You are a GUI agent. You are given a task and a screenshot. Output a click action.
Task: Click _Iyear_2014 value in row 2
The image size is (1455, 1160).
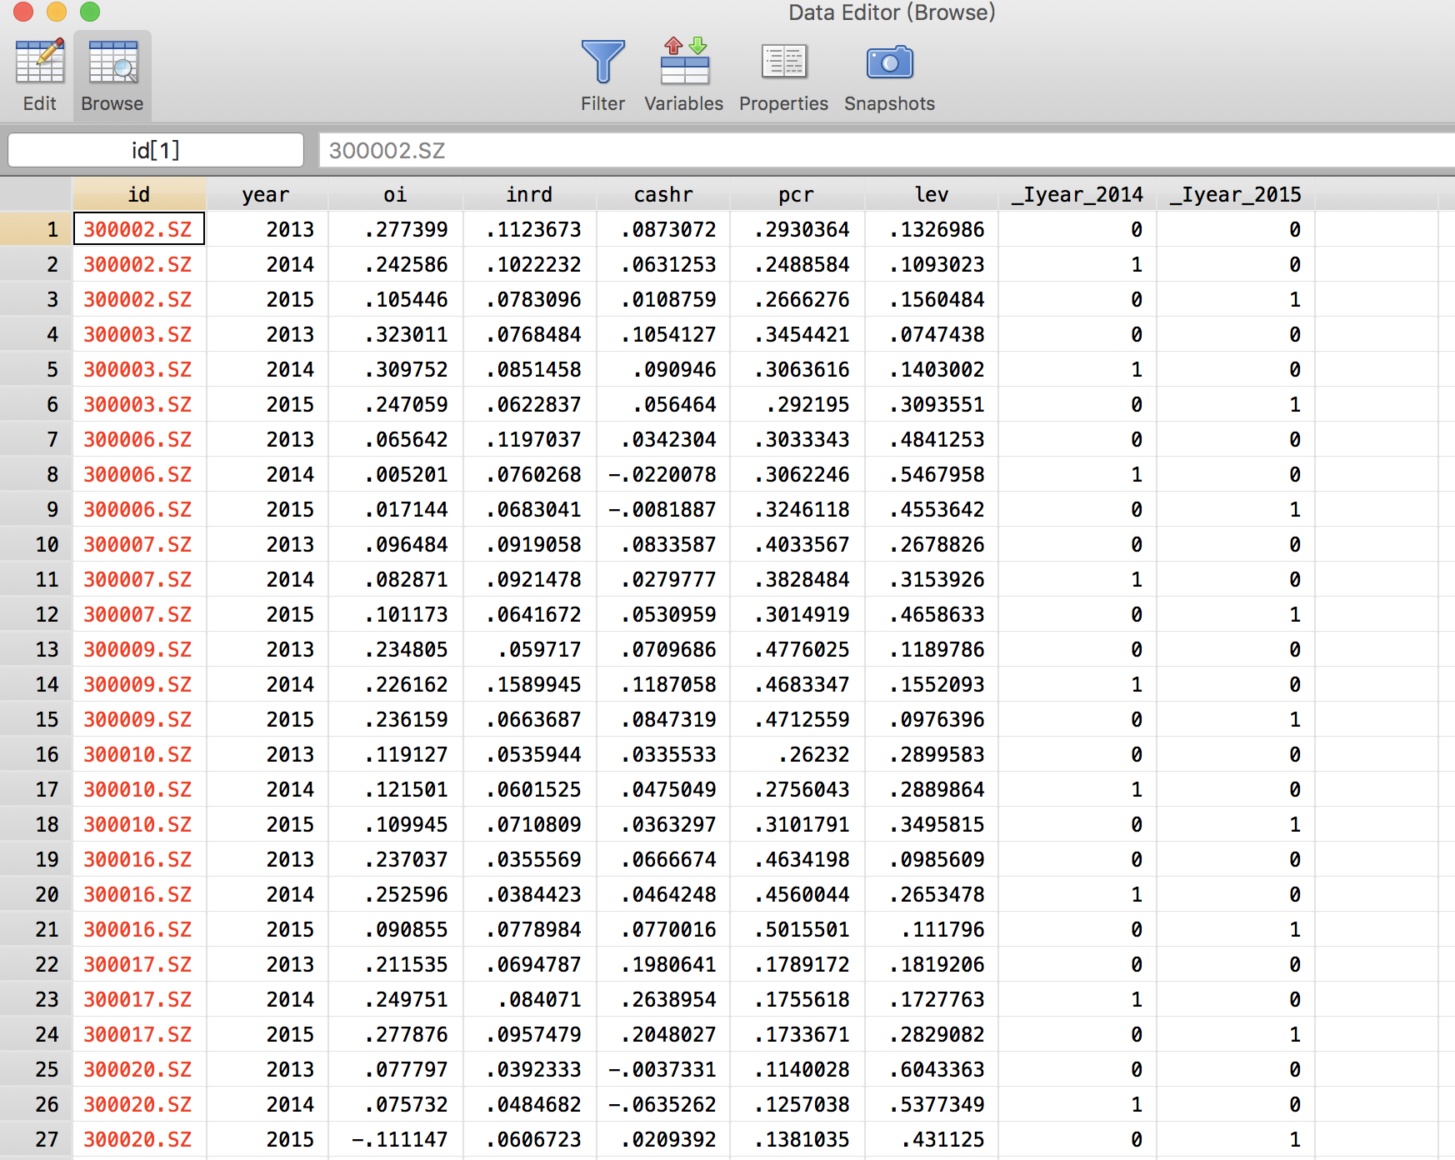[x=1136, y=264]
